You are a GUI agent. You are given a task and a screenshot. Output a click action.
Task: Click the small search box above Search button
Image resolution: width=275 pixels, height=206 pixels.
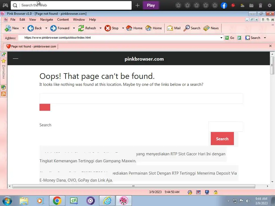[226, 127]
